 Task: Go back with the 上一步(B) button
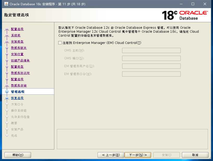click(x=111, y=155)
